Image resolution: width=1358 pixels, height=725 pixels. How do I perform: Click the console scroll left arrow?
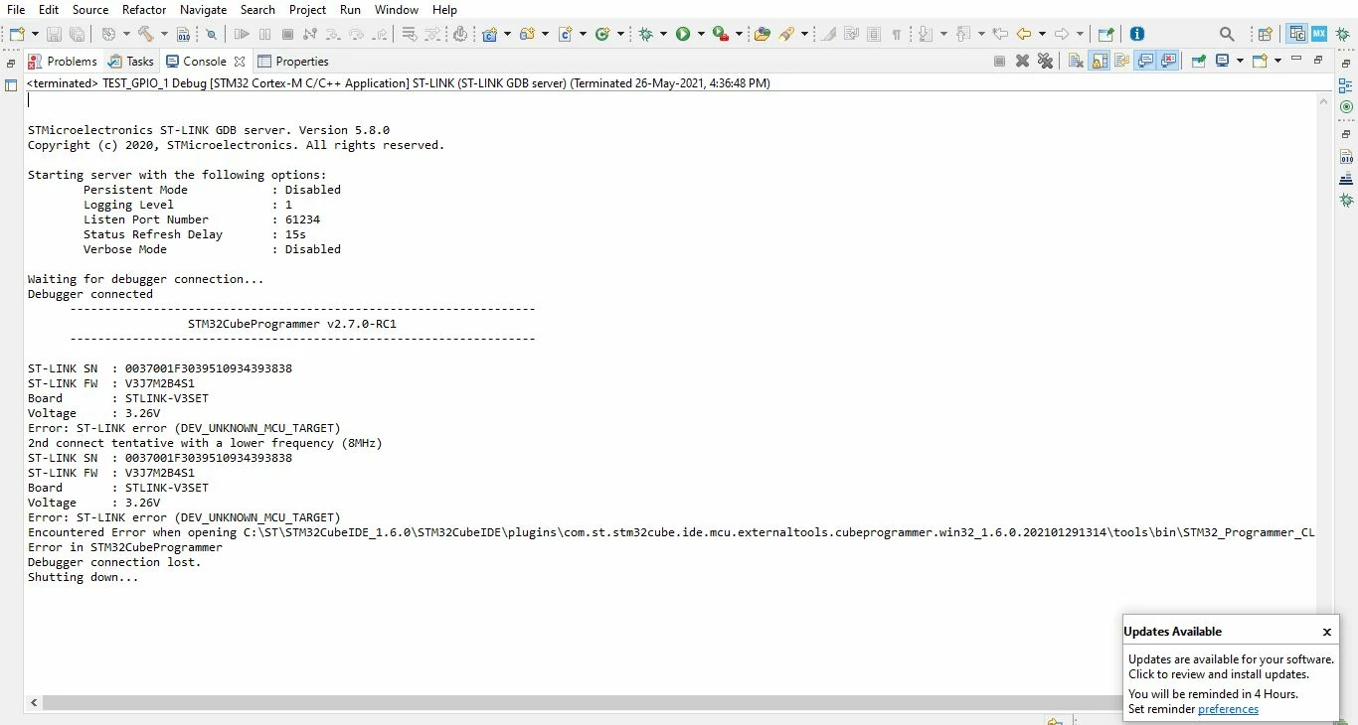click(x=35, y=702)
